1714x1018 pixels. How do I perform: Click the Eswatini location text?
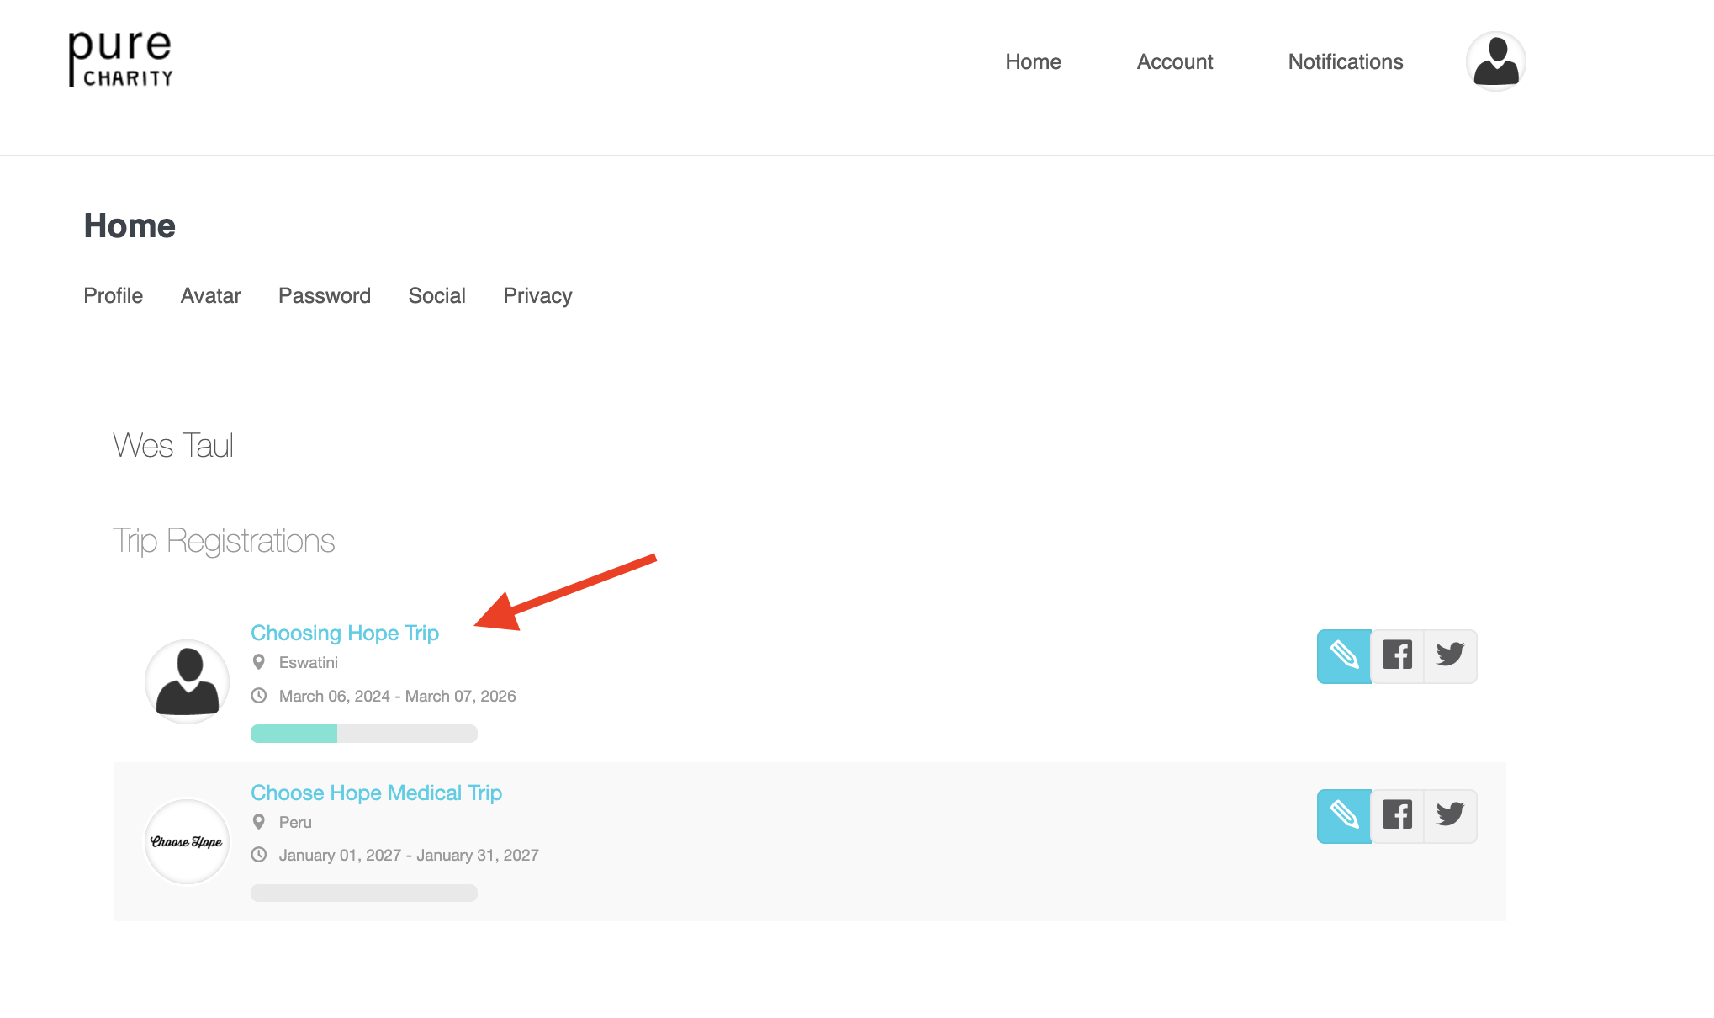click(x=309, y=662)
